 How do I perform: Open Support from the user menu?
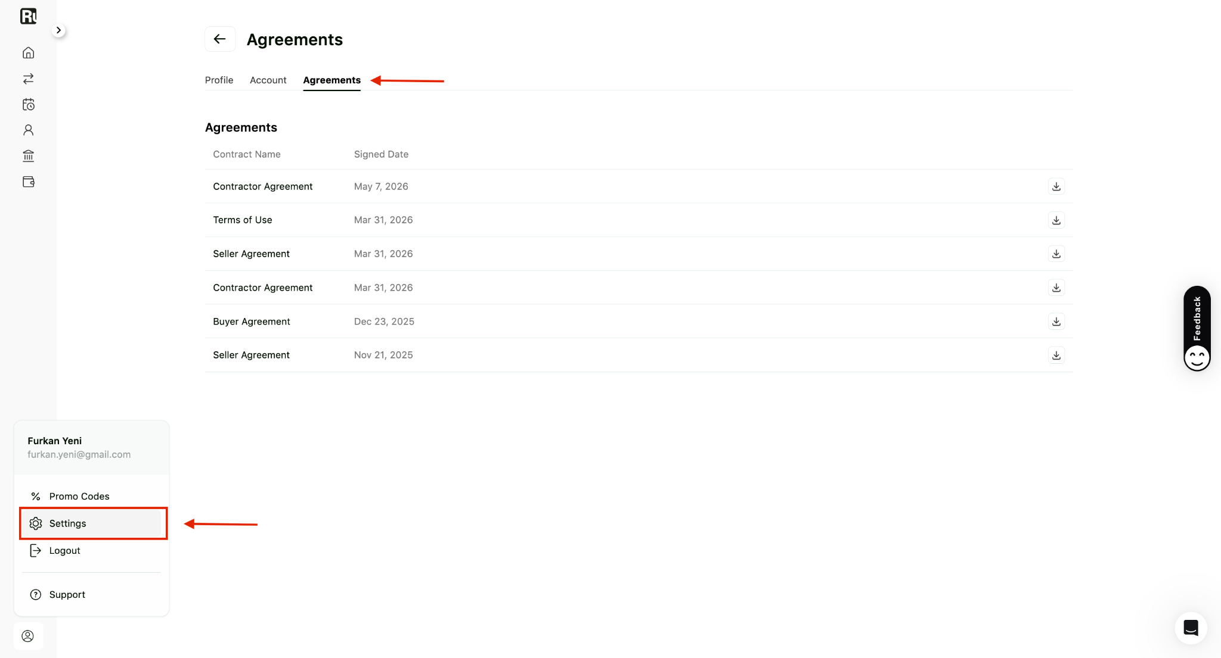coord(93,594)
